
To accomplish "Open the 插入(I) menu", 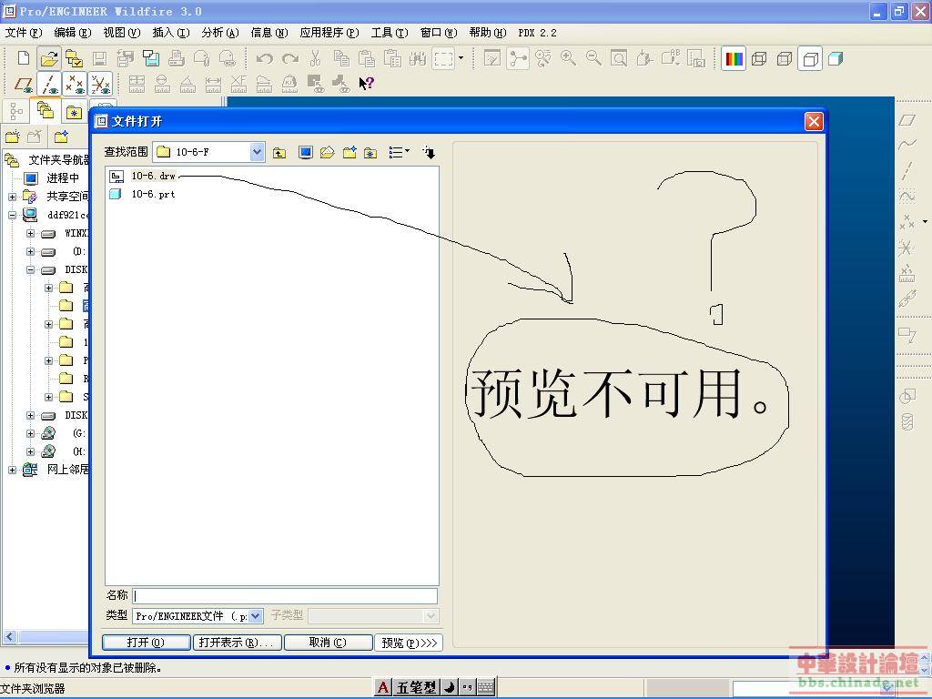I will click(x=171, y=33).
